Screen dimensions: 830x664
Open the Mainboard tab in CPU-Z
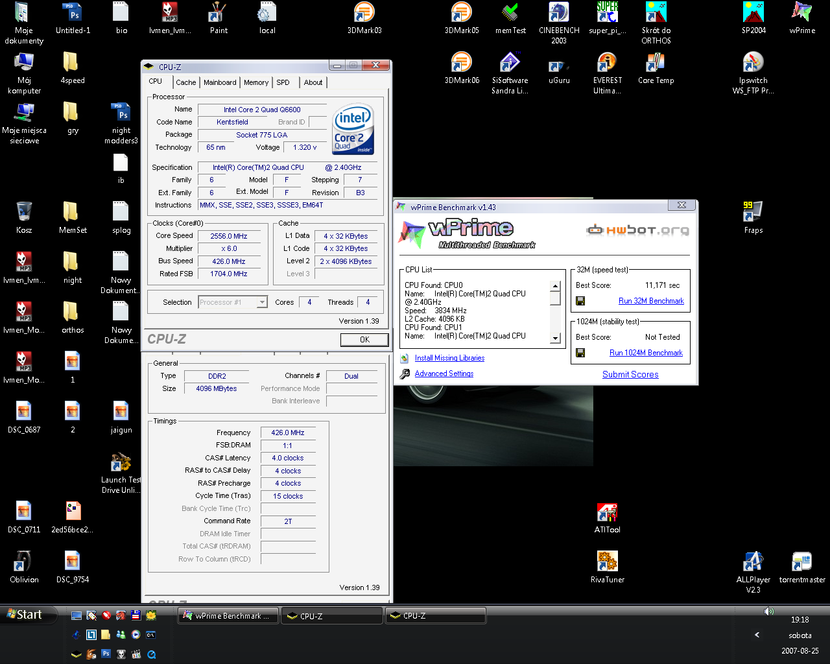pos(220,82)
